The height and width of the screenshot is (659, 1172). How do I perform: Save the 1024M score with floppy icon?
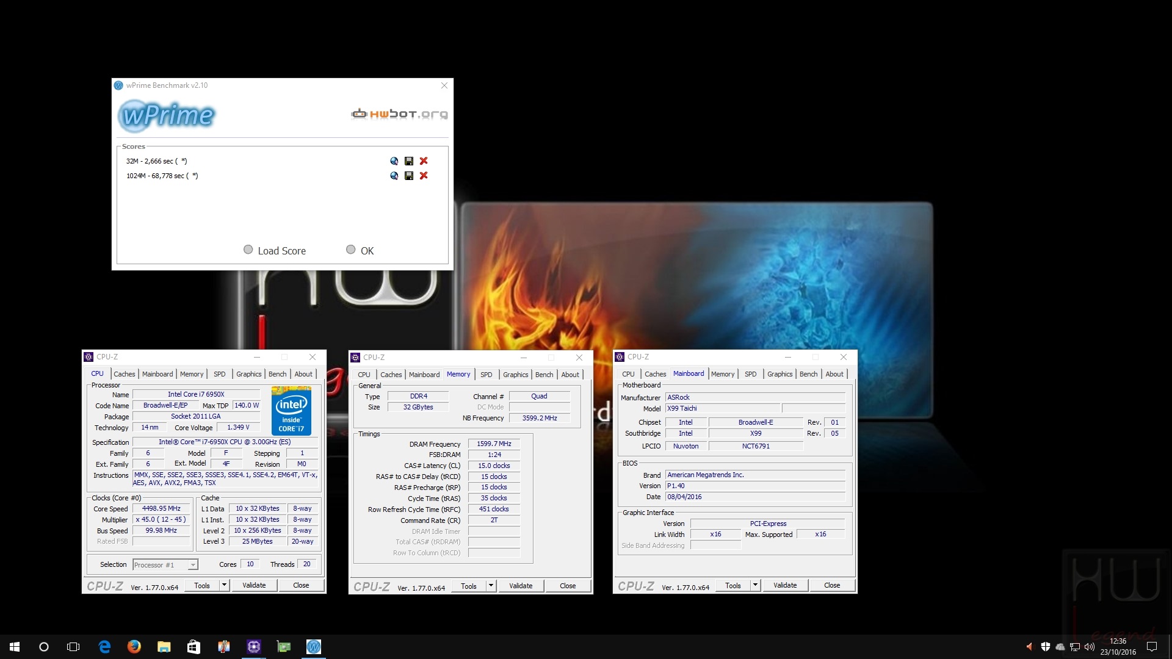pos(409,176)
